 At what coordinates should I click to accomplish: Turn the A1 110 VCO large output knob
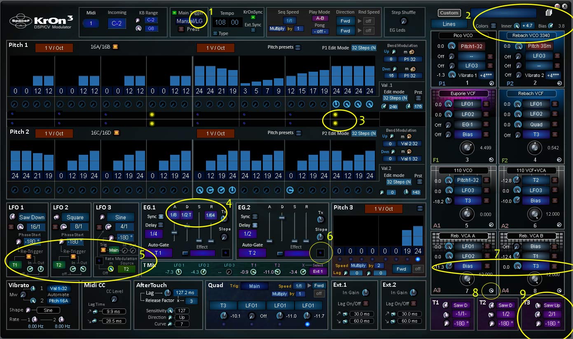467,214
